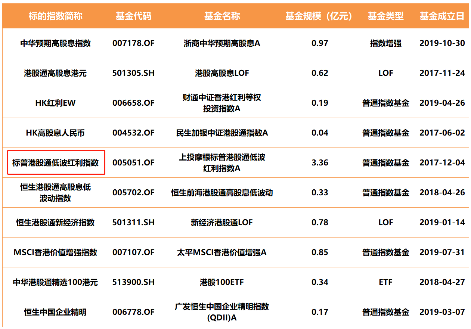Click fund size value 0.85
Screen dimensions: 471x329
click(x=320, y=252)
